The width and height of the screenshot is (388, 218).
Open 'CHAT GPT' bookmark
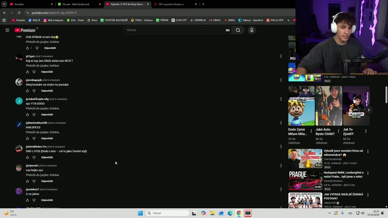[179, 20]
